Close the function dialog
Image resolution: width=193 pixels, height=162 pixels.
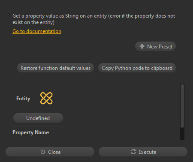point(50,152)
